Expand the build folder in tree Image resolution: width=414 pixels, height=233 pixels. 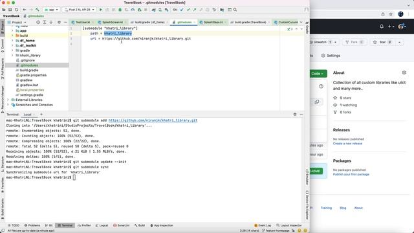12,36
